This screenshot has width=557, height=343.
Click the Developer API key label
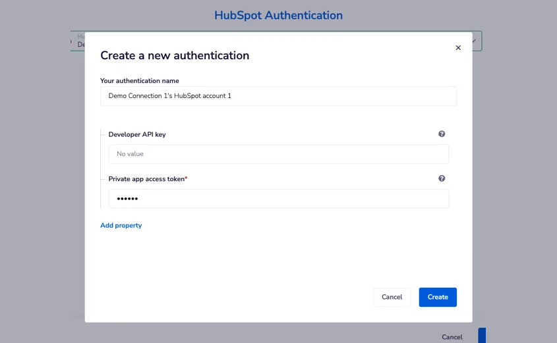pyautogui.click(x=137, y=134)
